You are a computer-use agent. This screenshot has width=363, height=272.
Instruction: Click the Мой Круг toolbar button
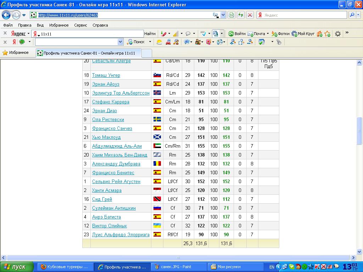303,34
